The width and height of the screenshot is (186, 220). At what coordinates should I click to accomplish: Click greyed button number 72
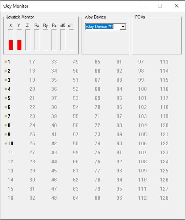[x=98, y=125]
